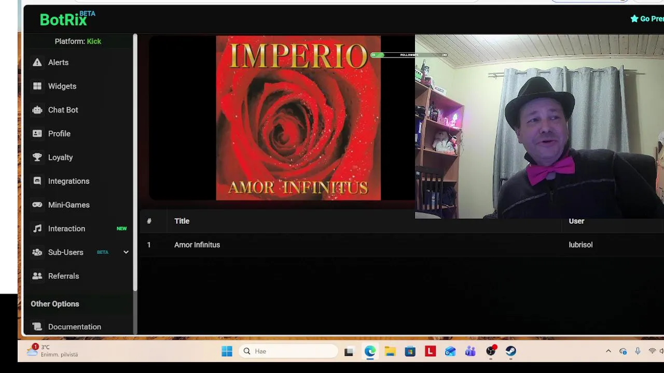
Task: Open the Documentation link
Action: (75, 327)
